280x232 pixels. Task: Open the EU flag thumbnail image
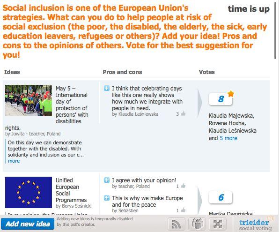tap(29, 192)
